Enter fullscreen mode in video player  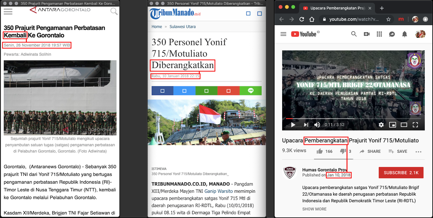(x=415, y=125)
